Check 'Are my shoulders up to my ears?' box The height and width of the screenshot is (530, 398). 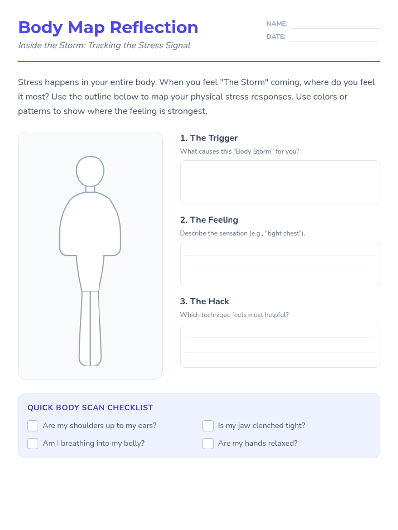point(33,426)
